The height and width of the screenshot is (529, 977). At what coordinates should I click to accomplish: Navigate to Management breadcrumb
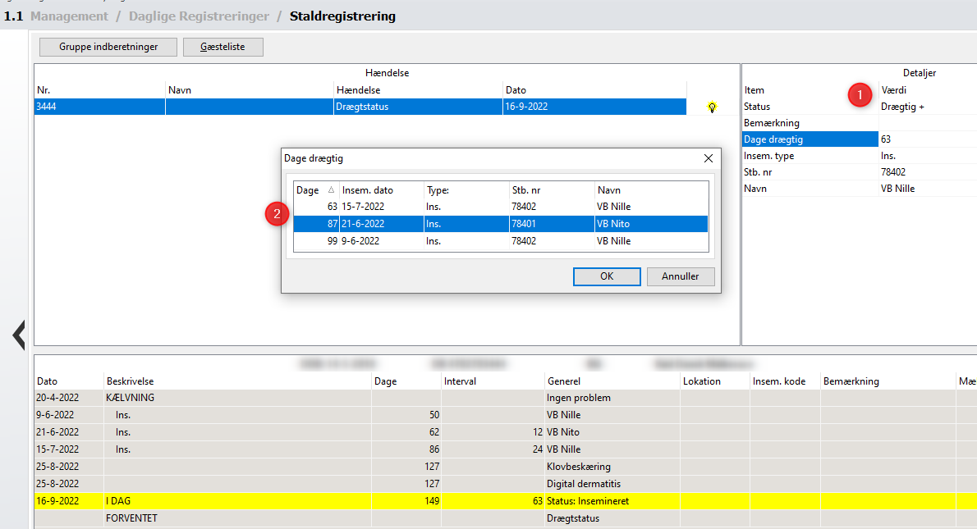point(69,16)
